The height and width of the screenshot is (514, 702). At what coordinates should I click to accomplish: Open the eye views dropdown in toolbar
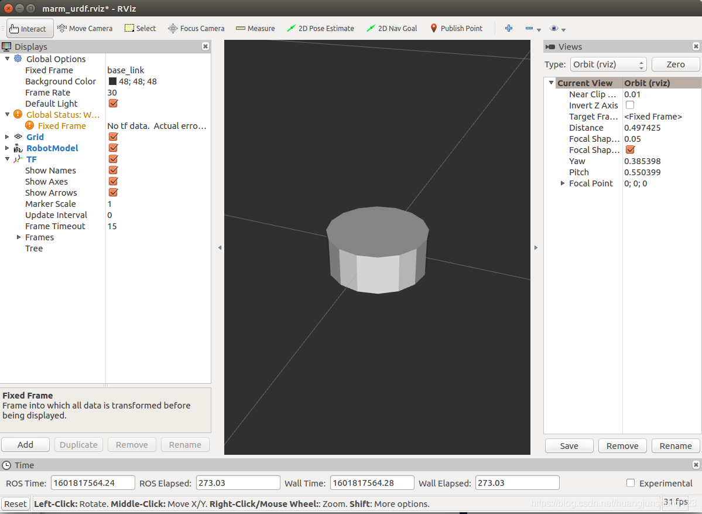pyautogui.click(x=557, y=29)
